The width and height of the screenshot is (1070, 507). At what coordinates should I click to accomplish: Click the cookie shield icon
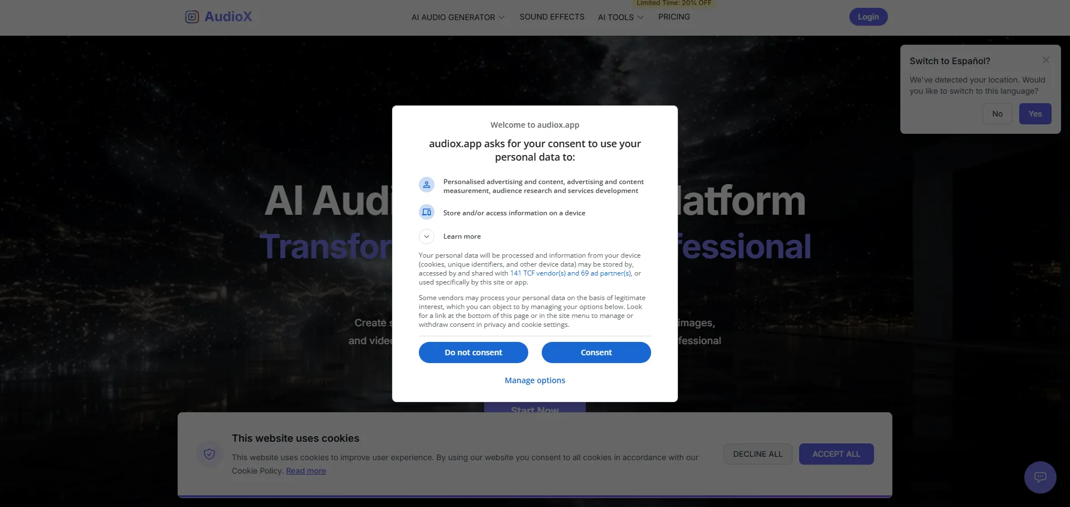click(209, 454)
